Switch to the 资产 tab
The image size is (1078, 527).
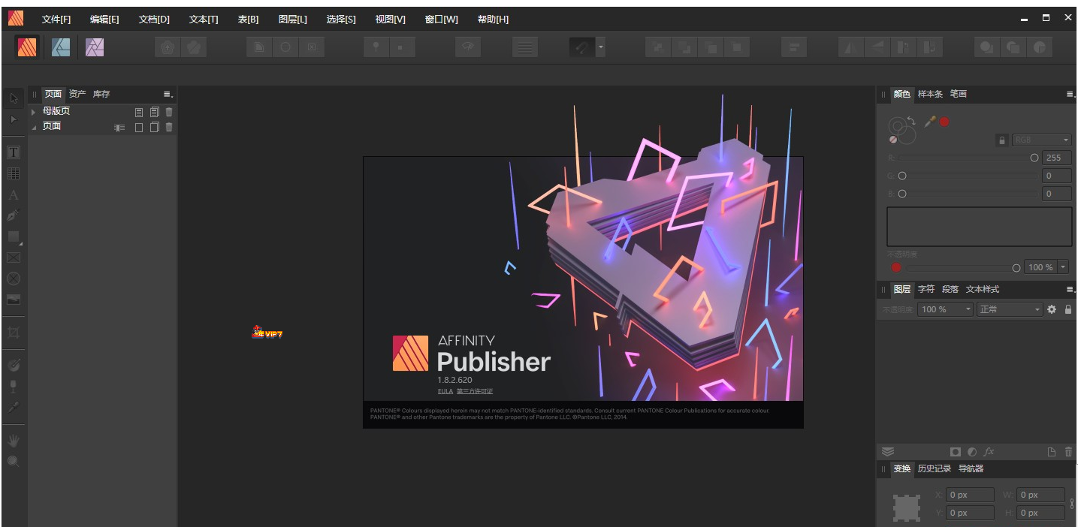[x=77, y=94]
